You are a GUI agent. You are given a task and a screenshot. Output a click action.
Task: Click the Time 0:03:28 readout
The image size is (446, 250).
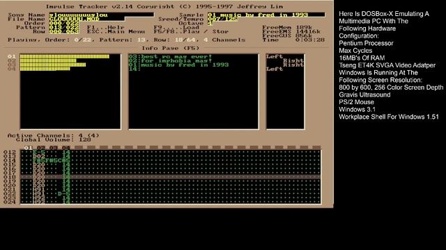(x=293, y=40)
